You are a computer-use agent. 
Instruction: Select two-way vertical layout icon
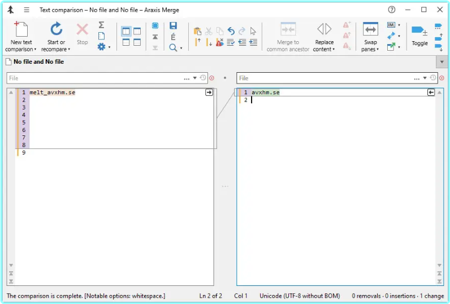[x=126, y=31]
